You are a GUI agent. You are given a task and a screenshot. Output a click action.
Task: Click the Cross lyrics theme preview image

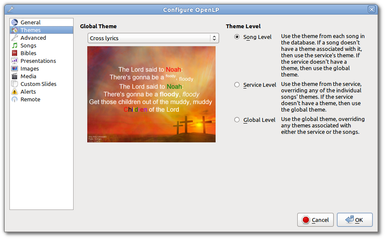pyautogui.click(x=151, y=94)
